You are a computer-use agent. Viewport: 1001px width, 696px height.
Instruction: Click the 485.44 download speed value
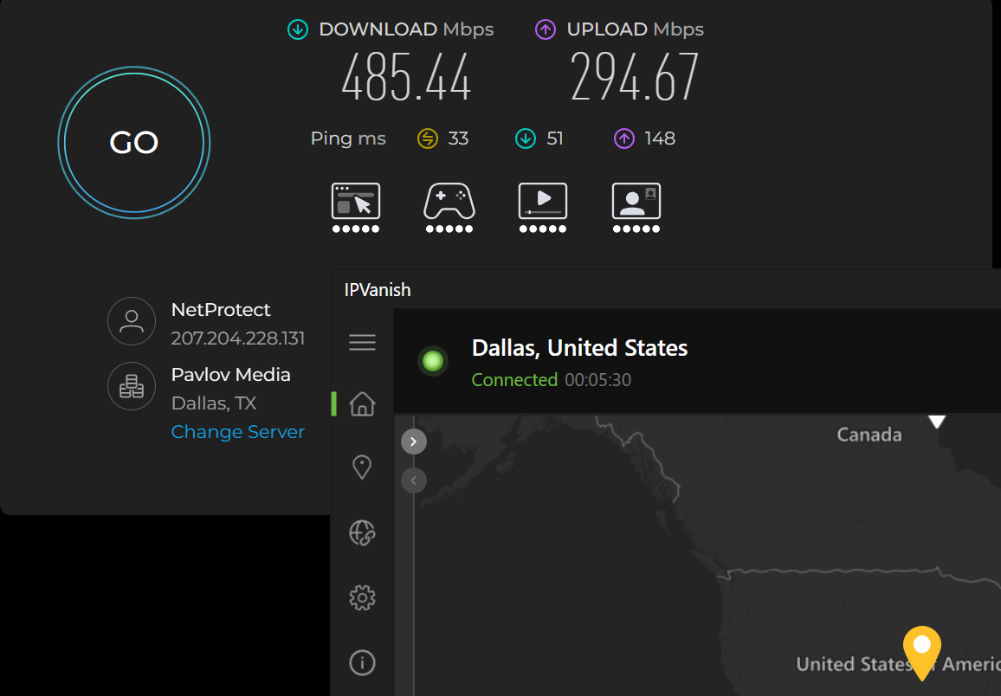coord(407,78)
